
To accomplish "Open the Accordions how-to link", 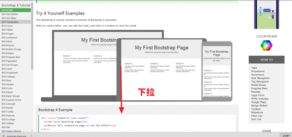I will [x=257, y=75].
